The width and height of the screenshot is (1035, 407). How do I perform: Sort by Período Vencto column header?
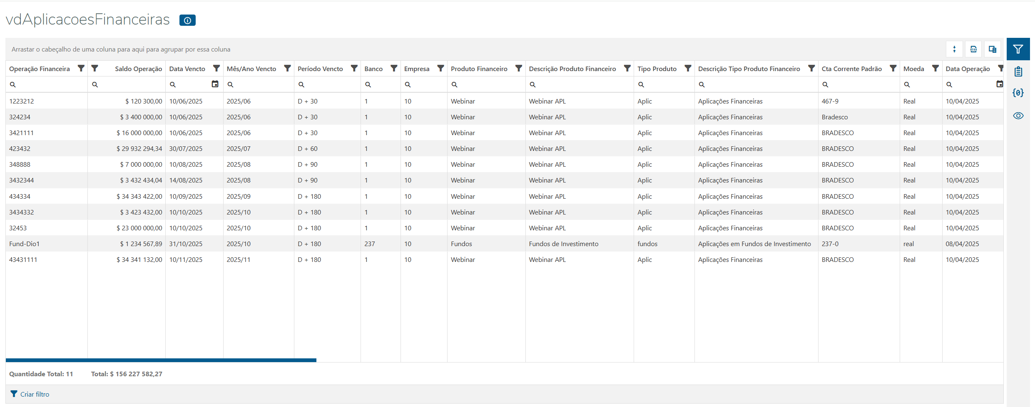(x=320, y=69)
